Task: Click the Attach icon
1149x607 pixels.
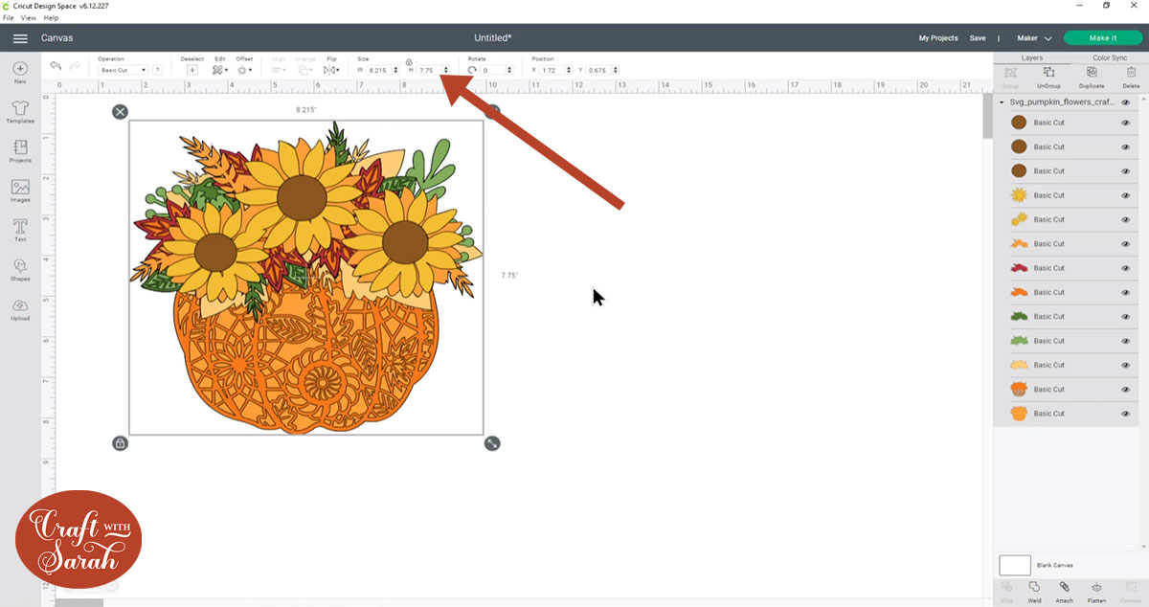Action: click(x=1066, y=588)
